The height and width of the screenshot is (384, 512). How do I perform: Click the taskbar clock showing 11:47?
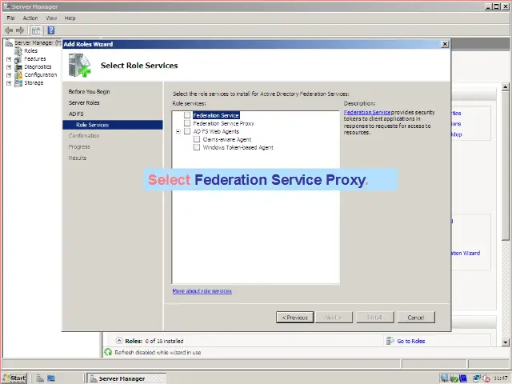[x=500, y=378]
